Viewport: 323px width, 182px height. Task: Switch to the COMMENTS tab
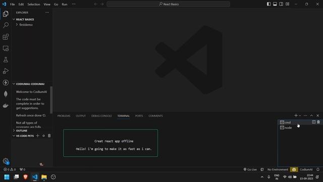155,116
